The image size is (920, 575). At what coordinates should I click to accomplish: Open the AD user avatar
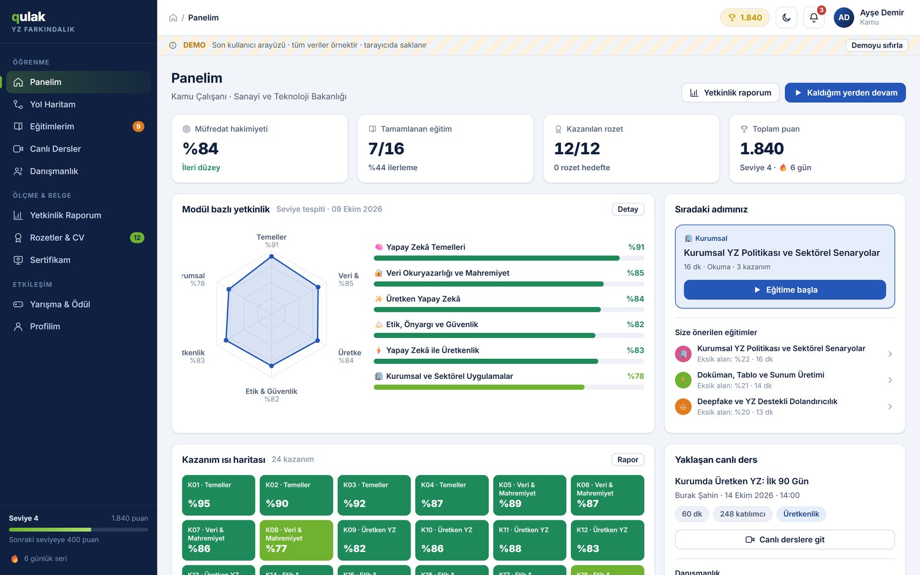844,17
